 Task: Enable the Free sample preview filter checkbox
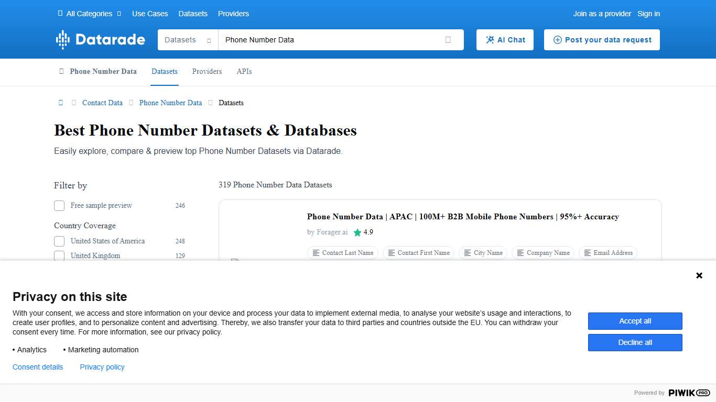point(59,205)
